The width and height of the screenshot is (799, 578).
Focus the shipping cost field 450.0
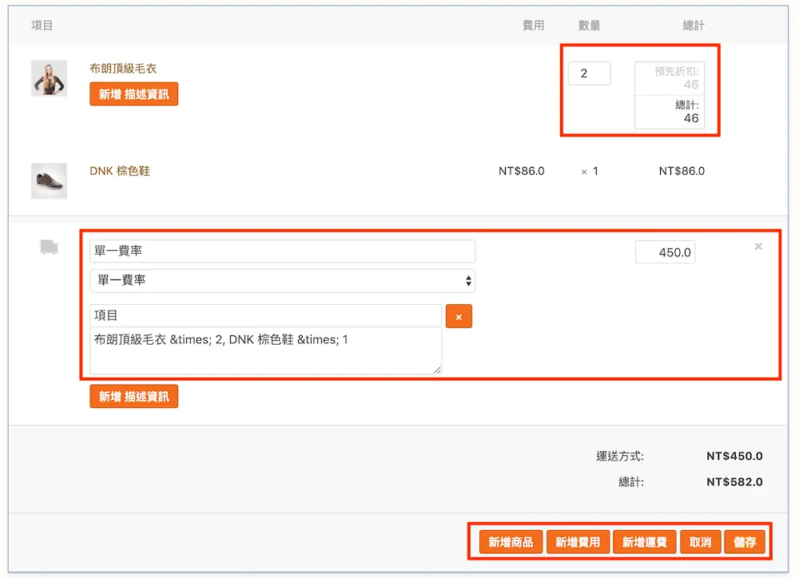click(x=665, y=252)
